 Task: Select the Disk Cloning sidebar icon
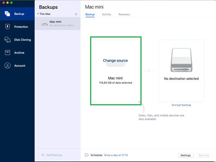pos(7,39)
